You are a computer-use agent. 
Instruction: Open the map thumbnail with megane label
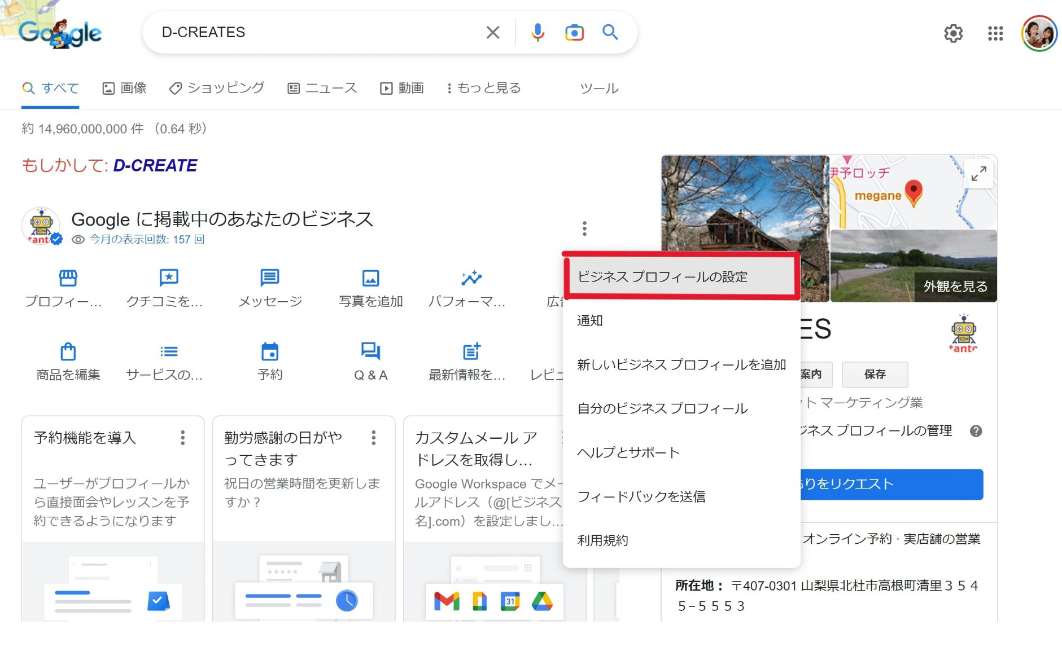point(913,192)
